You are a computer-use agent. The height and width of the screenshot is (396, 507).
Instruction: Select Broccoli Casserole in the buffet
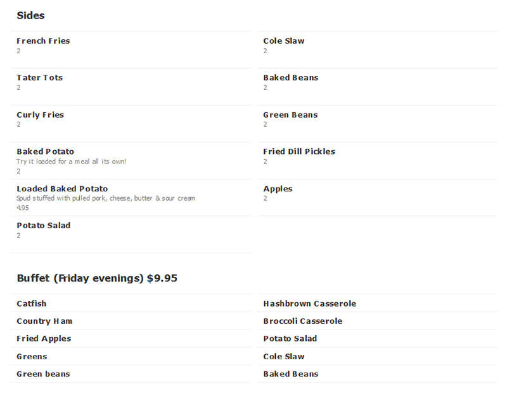point(303,321)
